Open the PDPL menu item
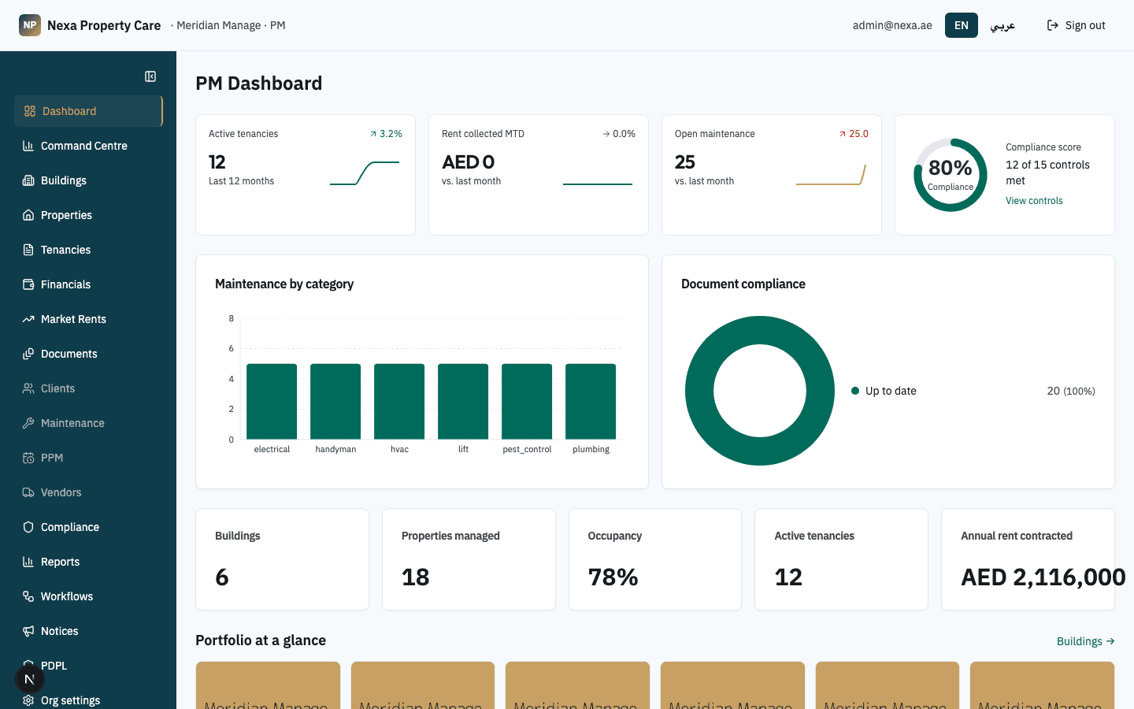Screen dimensions: 1134x709 pyautogui.click(x=88, y=666)
